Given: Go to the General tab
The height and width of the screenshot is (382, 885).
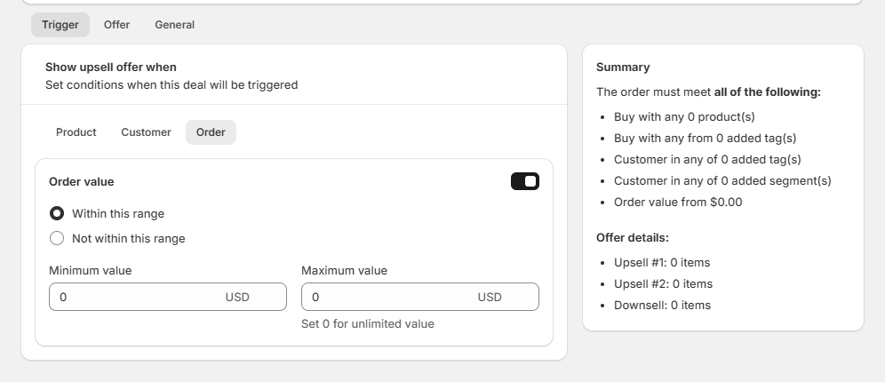Looking at the screenshot, I should point(175,25).
